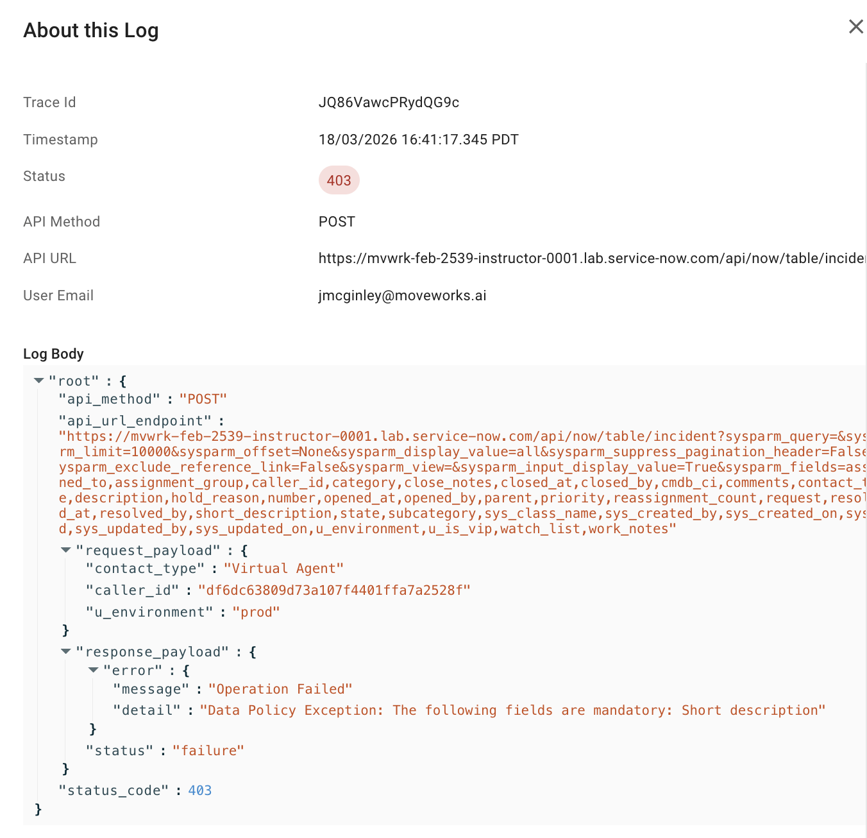Click the red 403 status badge
Viewport: 867px width, 838px height.
pyautogui.click(x=339, y=181)
